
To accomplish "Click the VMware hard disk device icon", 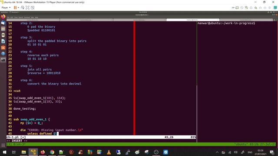I will pyautogui.click(x=237, y=8).
